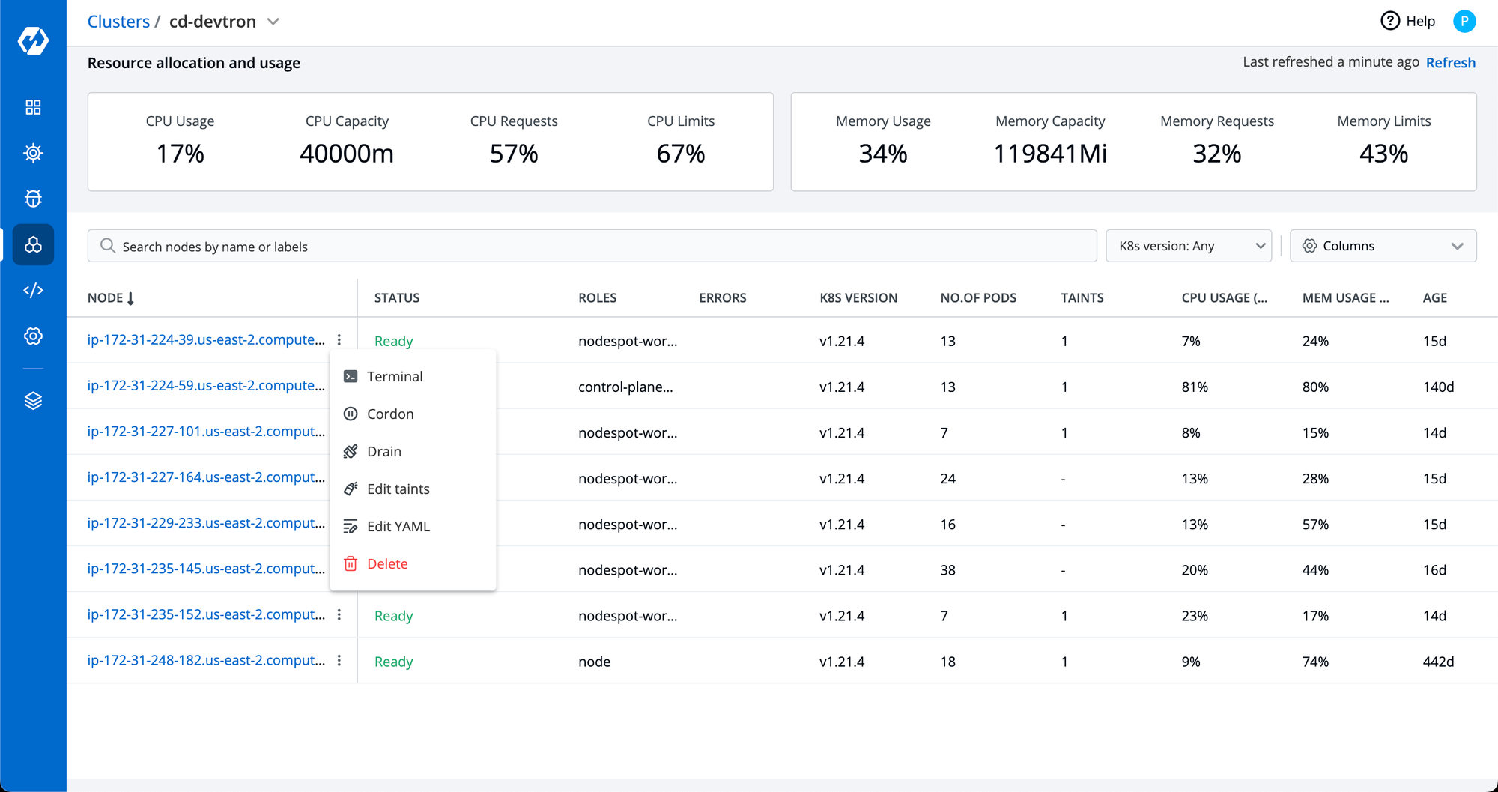
Task: Click the AGE column header
Action: pos(1435,297)
